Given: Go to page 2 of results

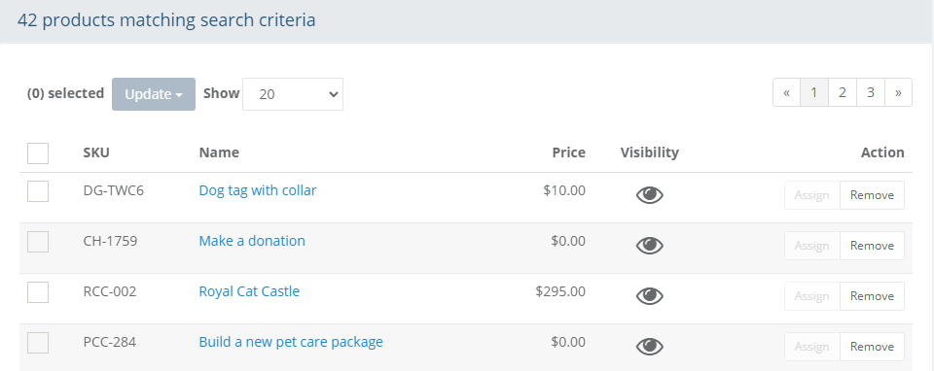Looking at the screenshot, I should pos(843,93).
